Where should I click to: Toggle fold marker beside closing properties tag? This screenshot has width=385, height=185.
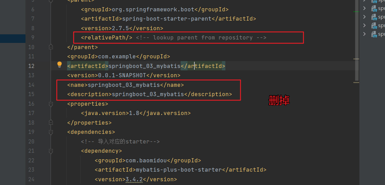point(51,122)
